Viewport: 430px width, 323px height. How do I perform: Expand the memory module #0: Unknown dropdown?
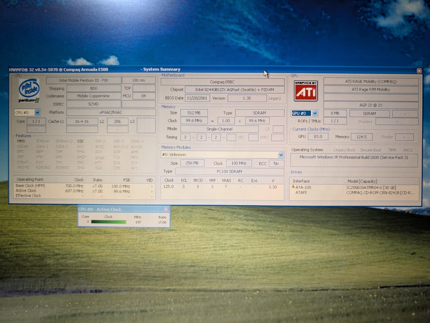tap(281, 155)
